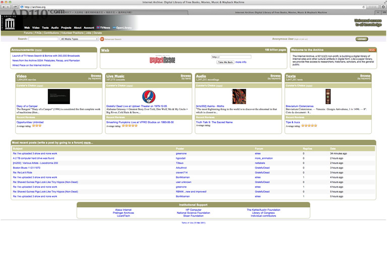Click the Upload button
The width and height of the screenshot is (387, 257).
tap(362, 39)
